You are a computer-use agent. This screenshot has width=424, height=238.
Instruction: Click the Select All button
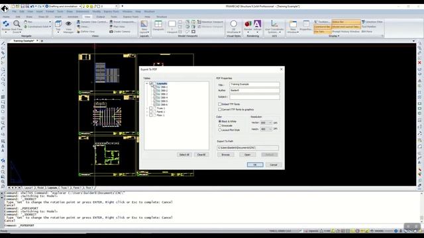pos(184,155)
